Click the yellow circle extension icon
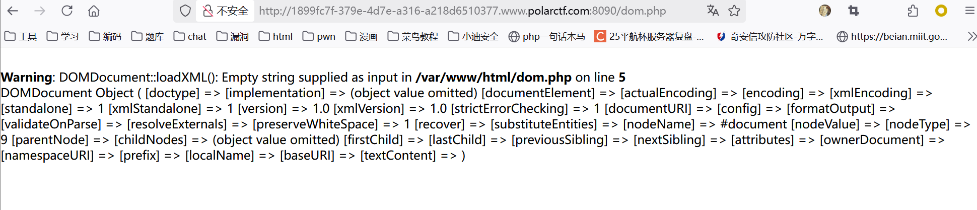The width and height of the screenshot is (977, 210). (941, 11)
